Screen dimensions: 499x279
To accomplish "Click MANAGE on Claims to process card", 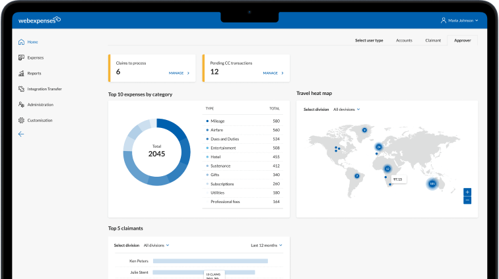I will 176,73.
